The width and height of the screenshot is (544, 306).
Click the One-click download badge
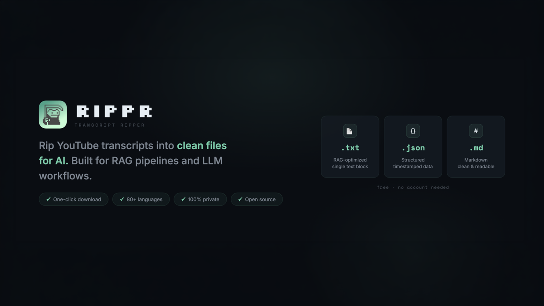tap(73, 199)
